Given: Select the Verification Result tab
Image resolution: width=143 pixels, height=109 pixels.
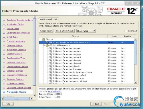Looking at the screenshot, I should pos(48,19).
